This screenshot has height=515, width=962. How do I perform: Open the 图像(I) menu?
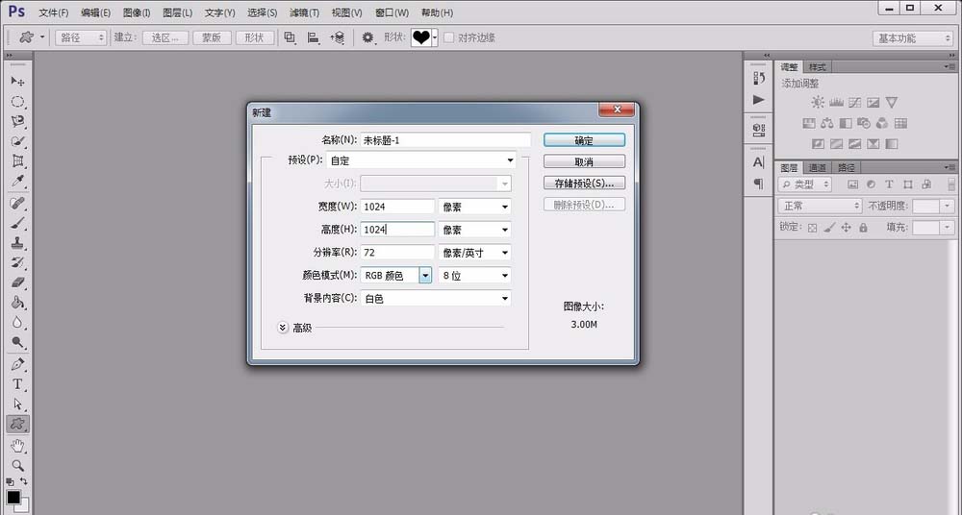pyautogui.click(x=137, y=12)
